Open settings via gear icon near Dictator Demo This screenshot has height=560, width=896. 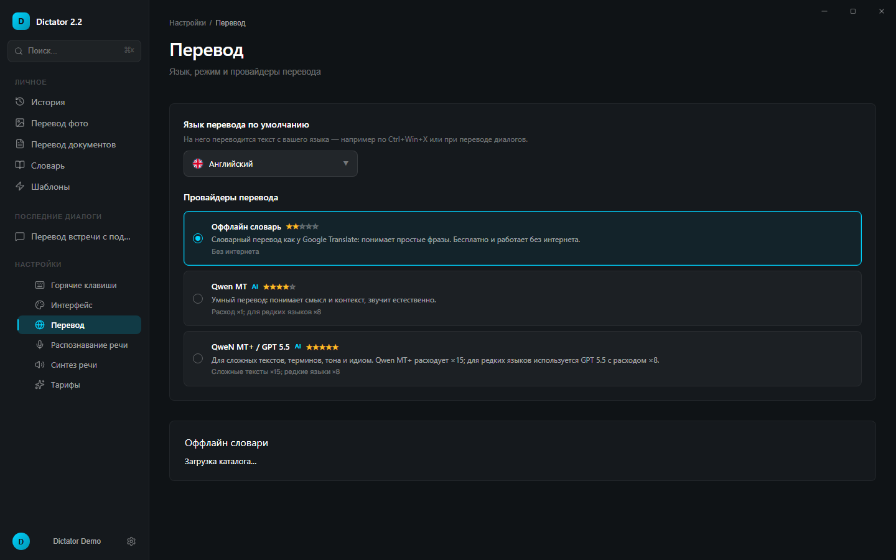[131, 541]
